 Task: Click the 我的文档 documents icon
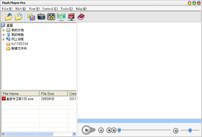coord(8,30)
